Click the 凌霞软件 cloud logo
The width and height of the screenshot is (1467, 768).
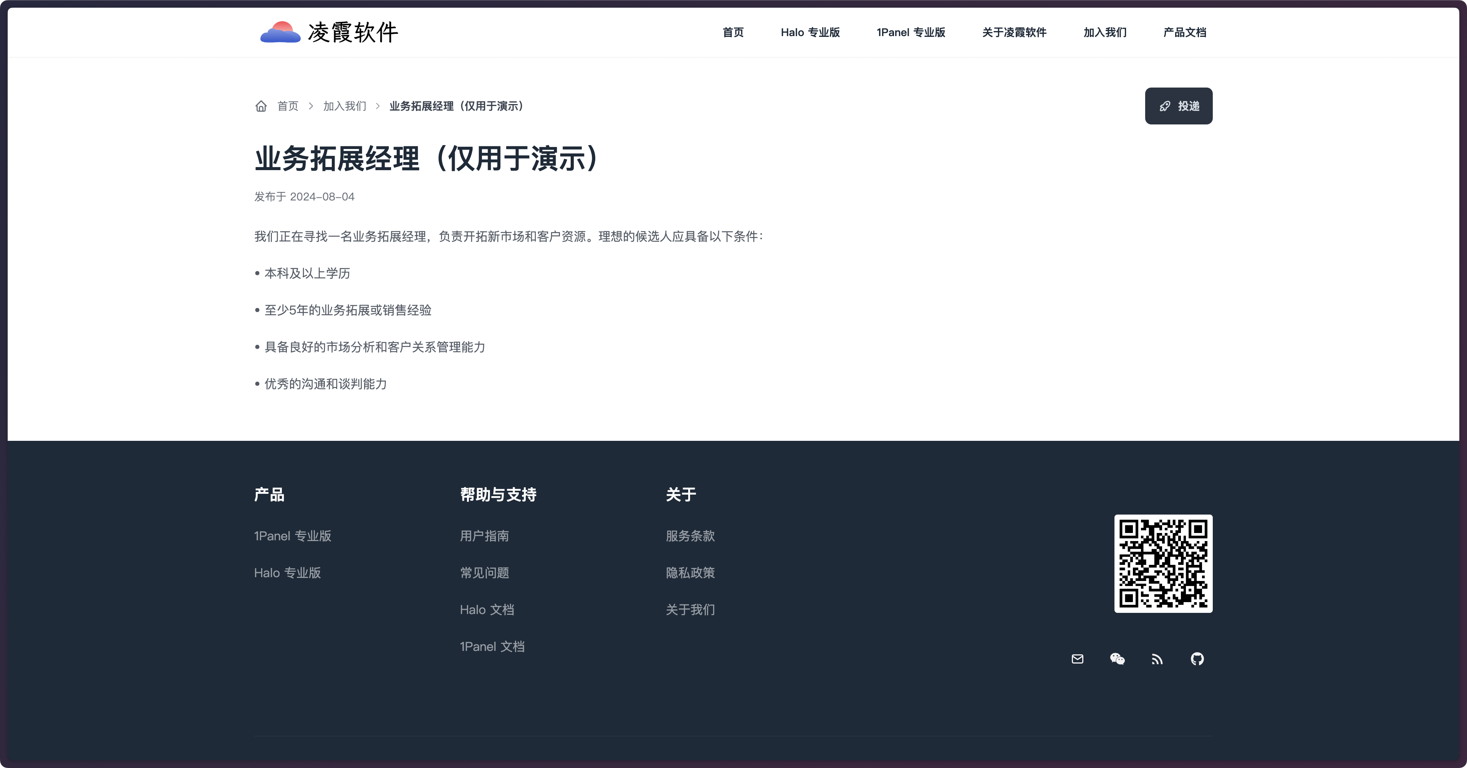click(x=280, y=33)
